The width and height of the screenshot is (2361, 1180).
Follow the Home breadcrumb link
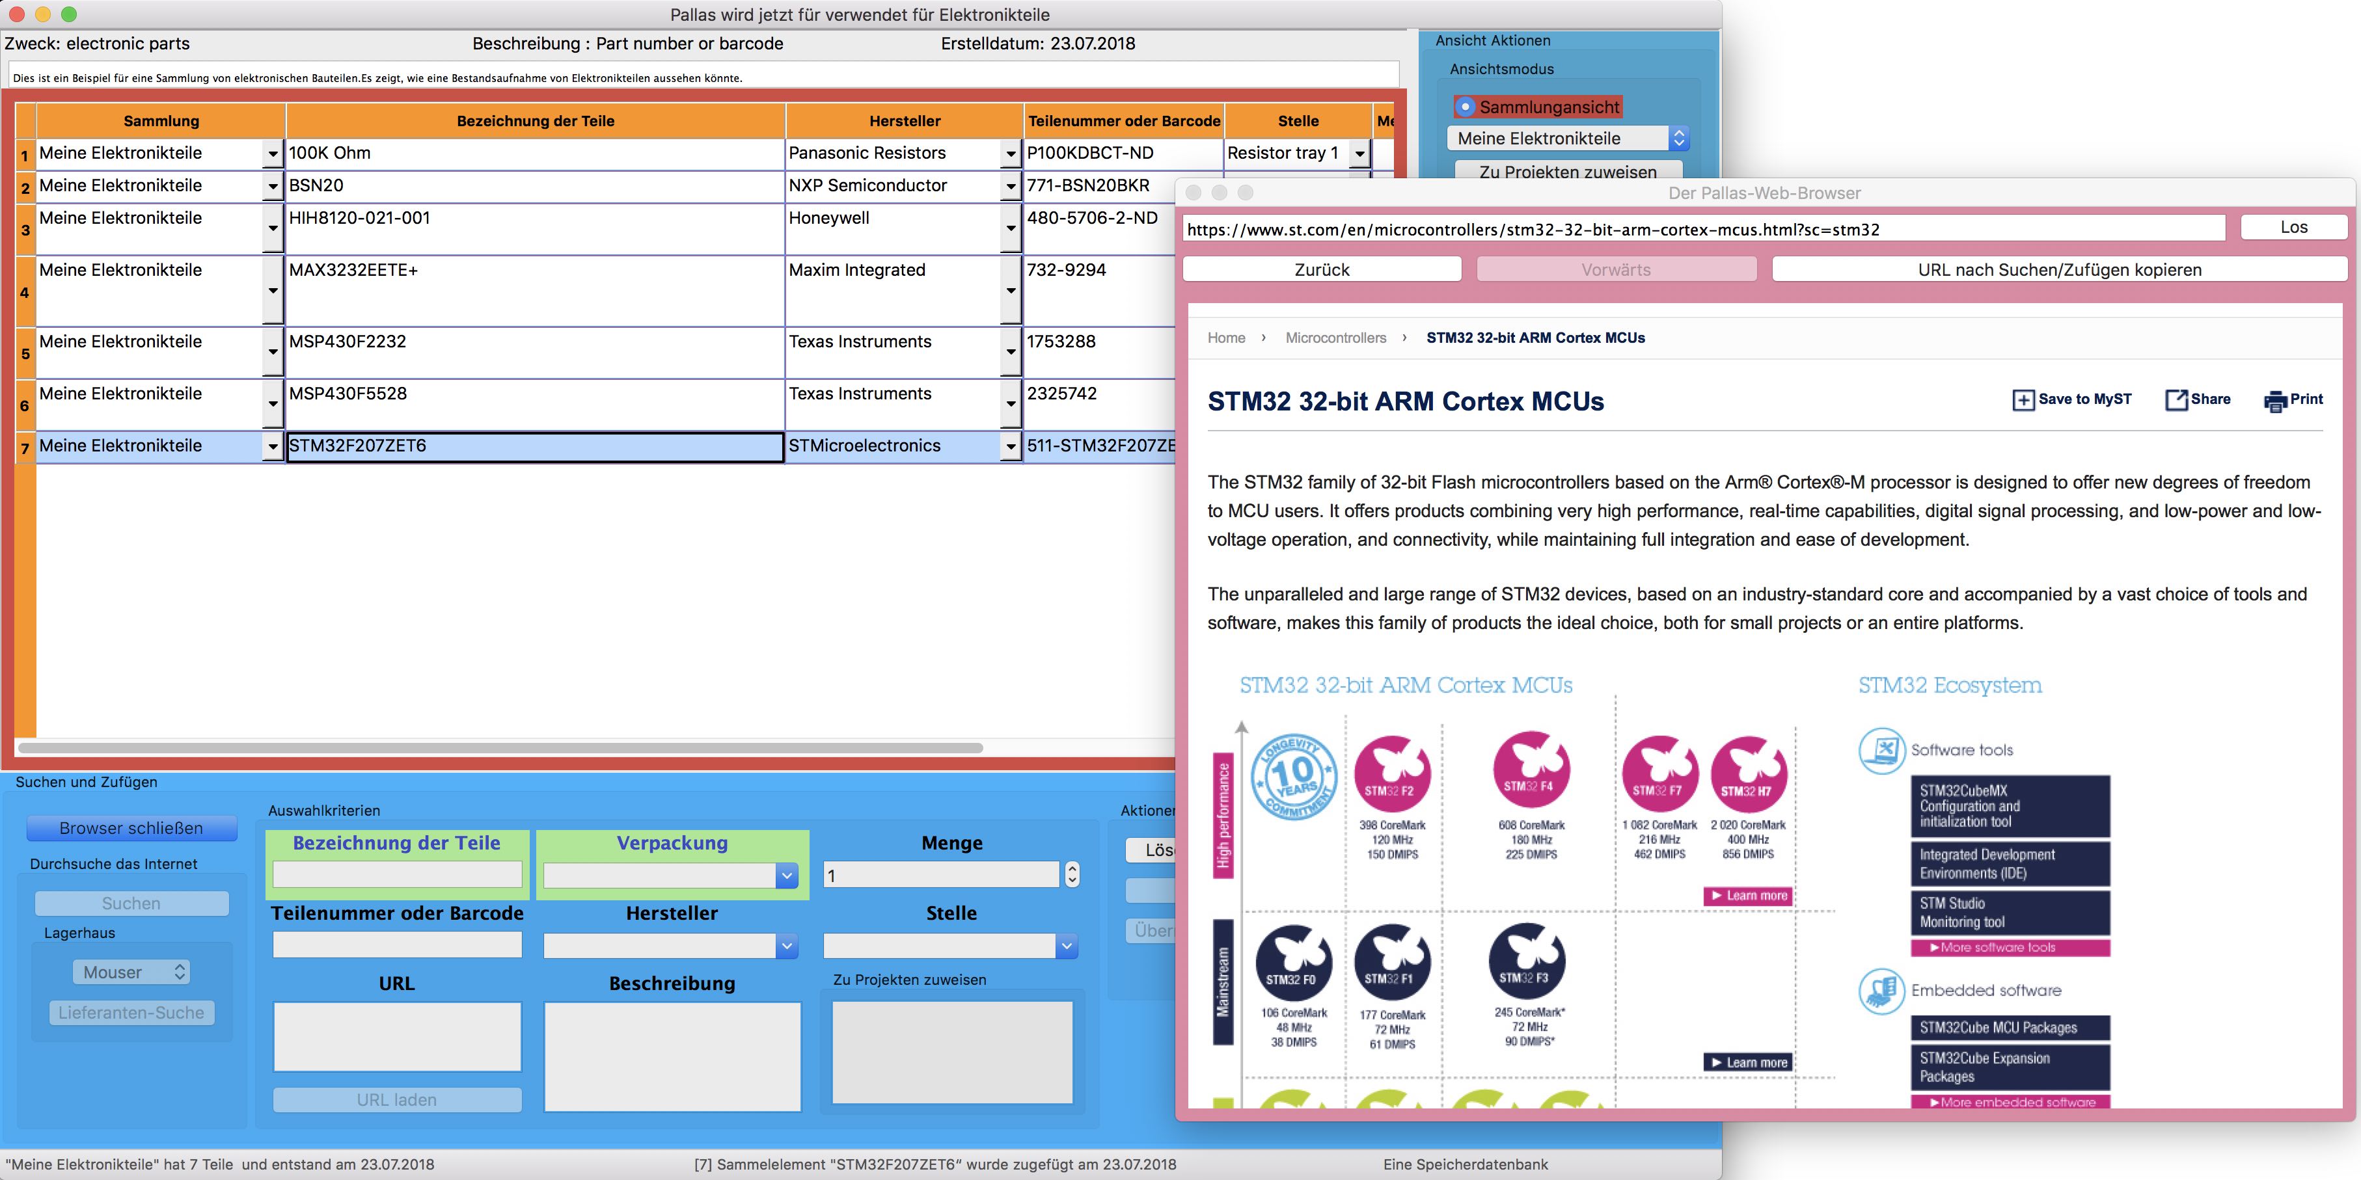(1225, 338)
